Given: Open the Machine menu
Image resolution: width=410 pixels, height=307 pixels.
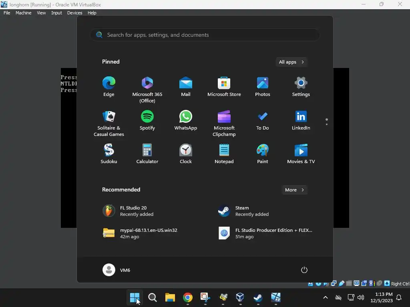Looking at the screenshot, I should click(23, 13).
